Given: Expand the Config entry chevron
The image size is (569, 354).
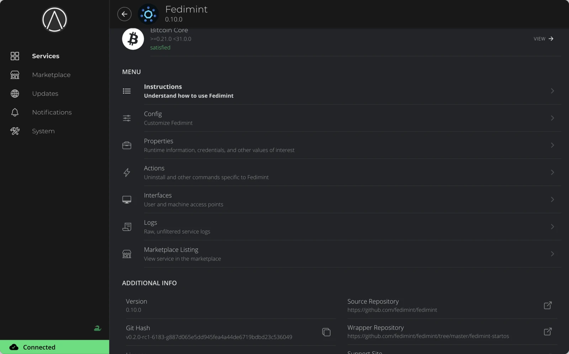Looking at the screenshot, I should pyautogui.click(x=552, y=118).
